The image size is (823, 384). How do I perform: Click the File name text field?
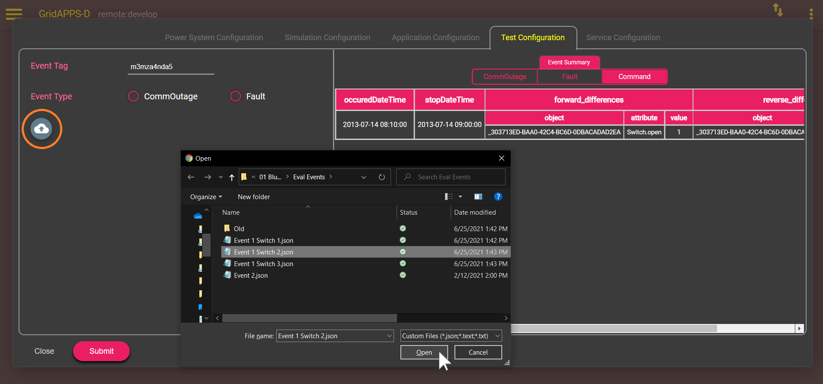point(331,336)
